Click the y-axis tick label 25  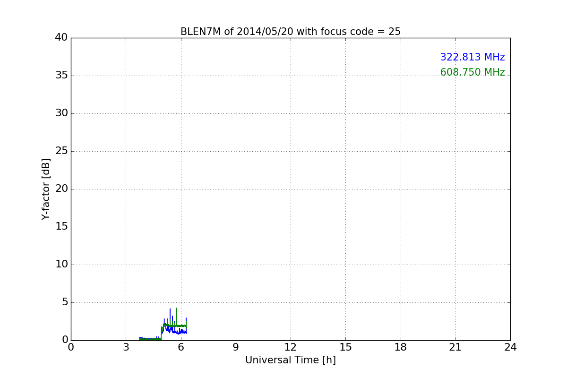click(61, 151)
